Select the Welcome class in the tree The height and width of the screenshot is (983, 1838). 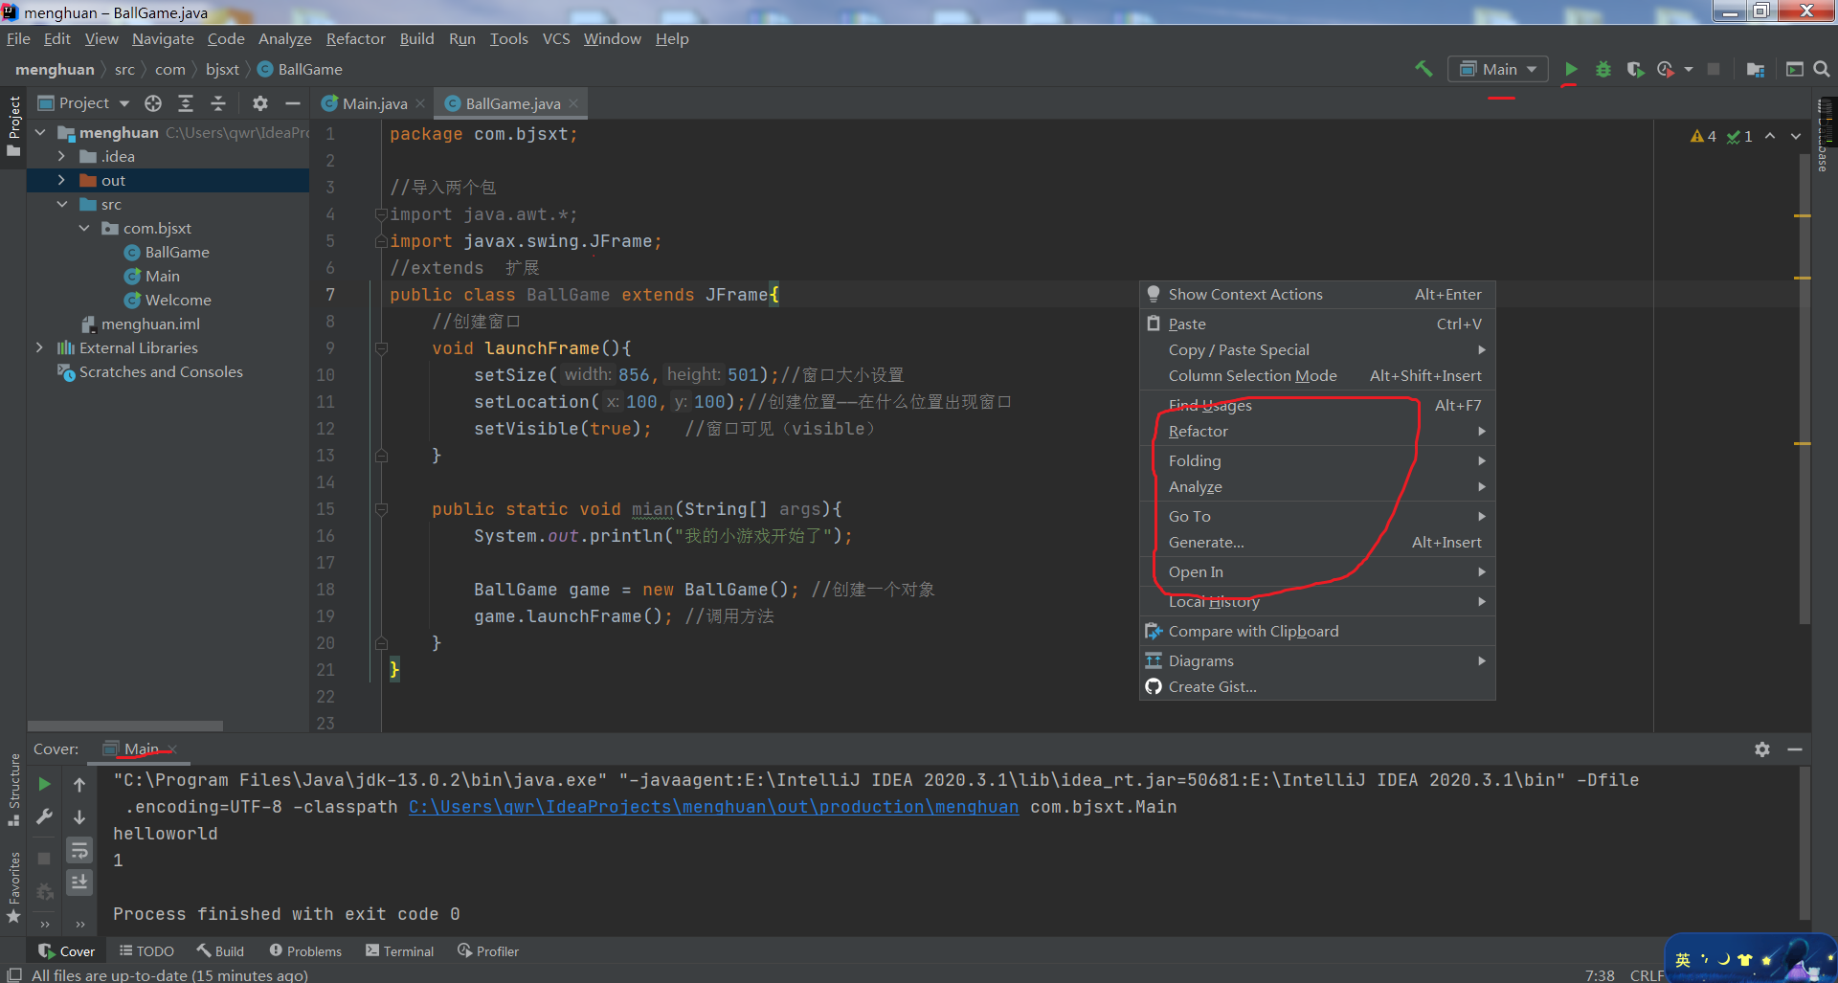point(178,300)
